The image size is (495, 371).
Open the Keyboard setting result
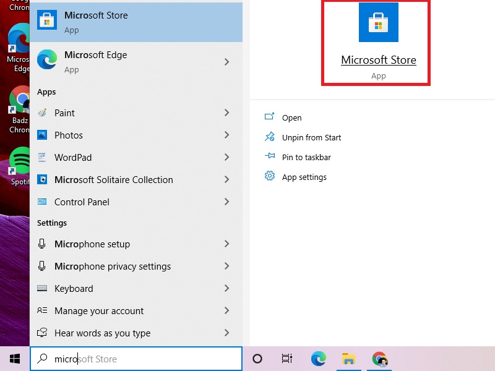tap(136, 288)
